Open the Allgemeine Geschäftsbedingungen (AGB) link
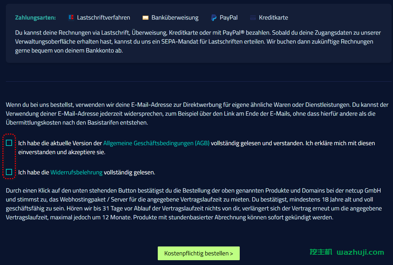 pos(156,143)
